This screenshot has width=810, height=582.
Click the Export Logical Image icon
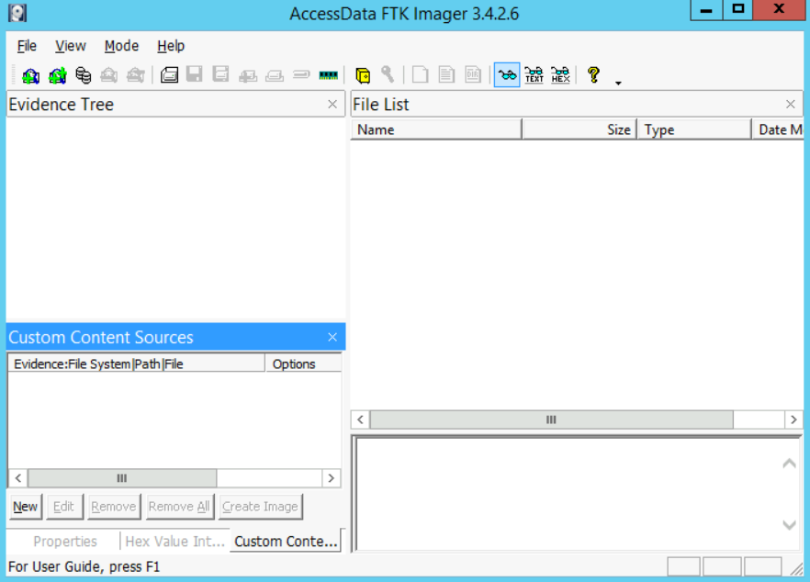point(221,74)
